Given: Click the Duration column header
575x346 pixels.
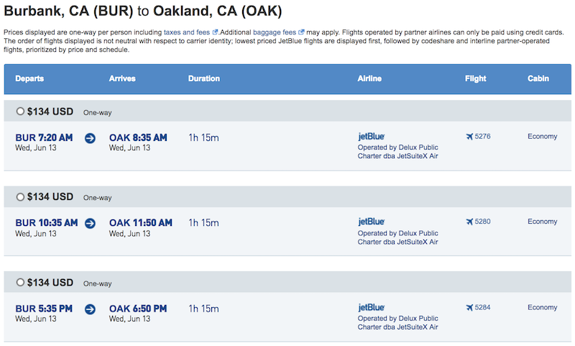Looking at the screenshot, I should [204, 78].
